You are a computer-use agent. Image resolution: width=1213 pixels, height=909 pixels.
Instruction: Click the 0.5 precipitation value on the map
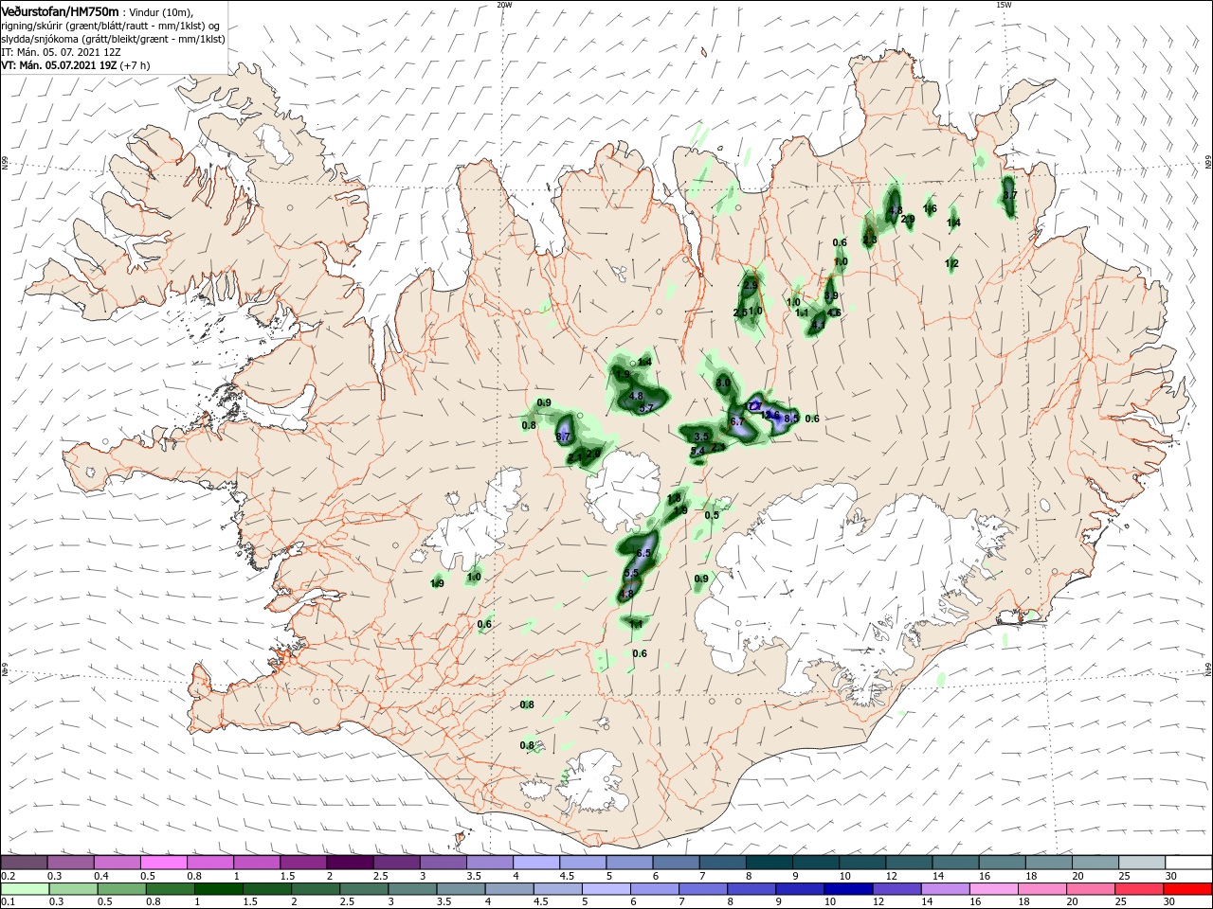(712, 515)
